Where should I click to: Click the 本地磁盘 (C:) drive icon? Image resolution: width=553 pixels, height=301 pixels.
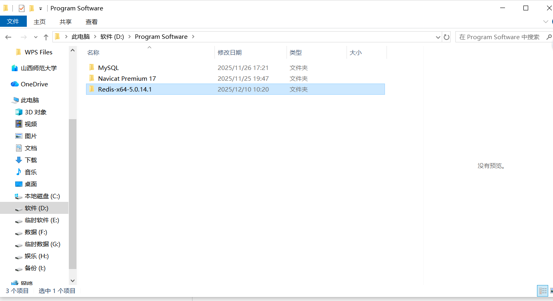tap(18, 196)
